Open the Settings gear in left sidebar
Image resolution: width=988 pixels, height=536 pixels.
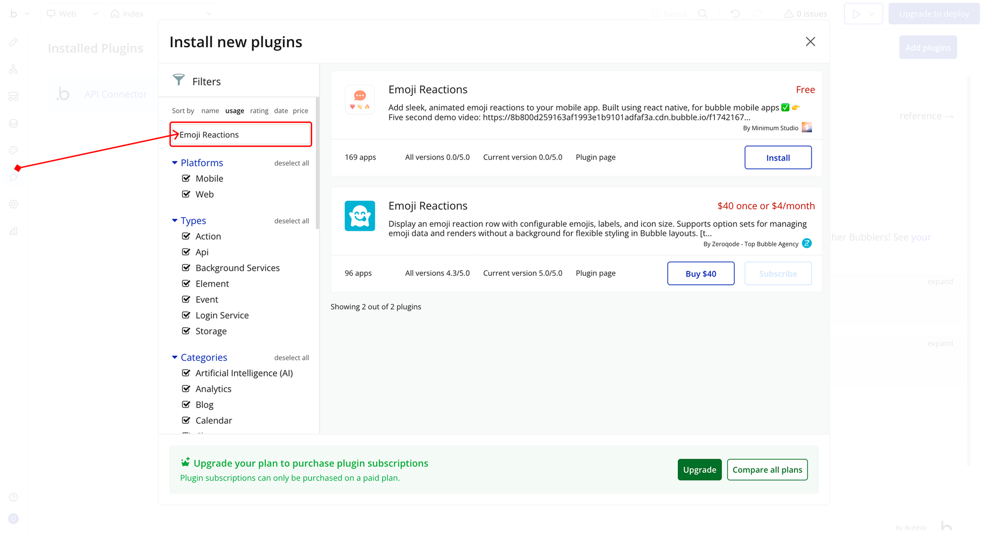coord(14,204)
